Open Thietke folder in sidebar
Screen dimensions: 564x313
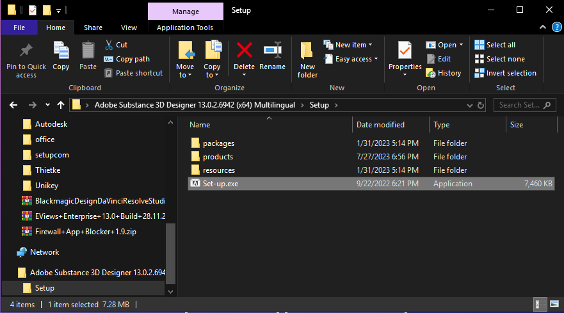[x=47, y=170]
